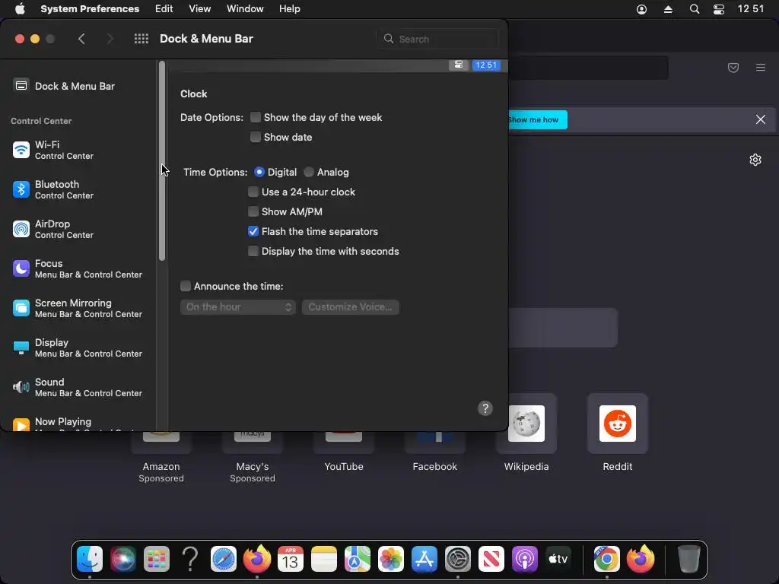This screenshot has height=584, width=779.
Task: Open the eject icon in menu bar
Action: tap(668, 9)
